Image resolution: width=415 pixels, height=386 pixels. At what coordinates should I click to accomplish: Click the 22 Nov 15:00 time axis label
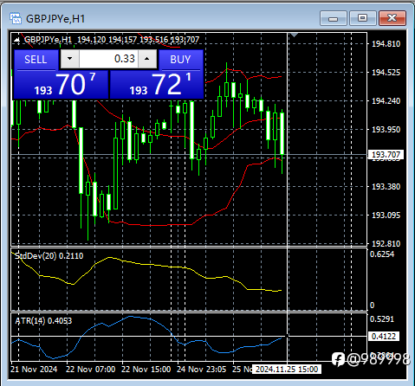click(146, 370)
